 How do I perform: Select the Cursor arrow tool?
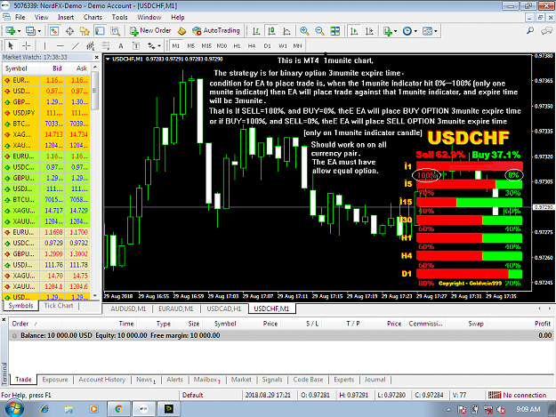[11, 45]
